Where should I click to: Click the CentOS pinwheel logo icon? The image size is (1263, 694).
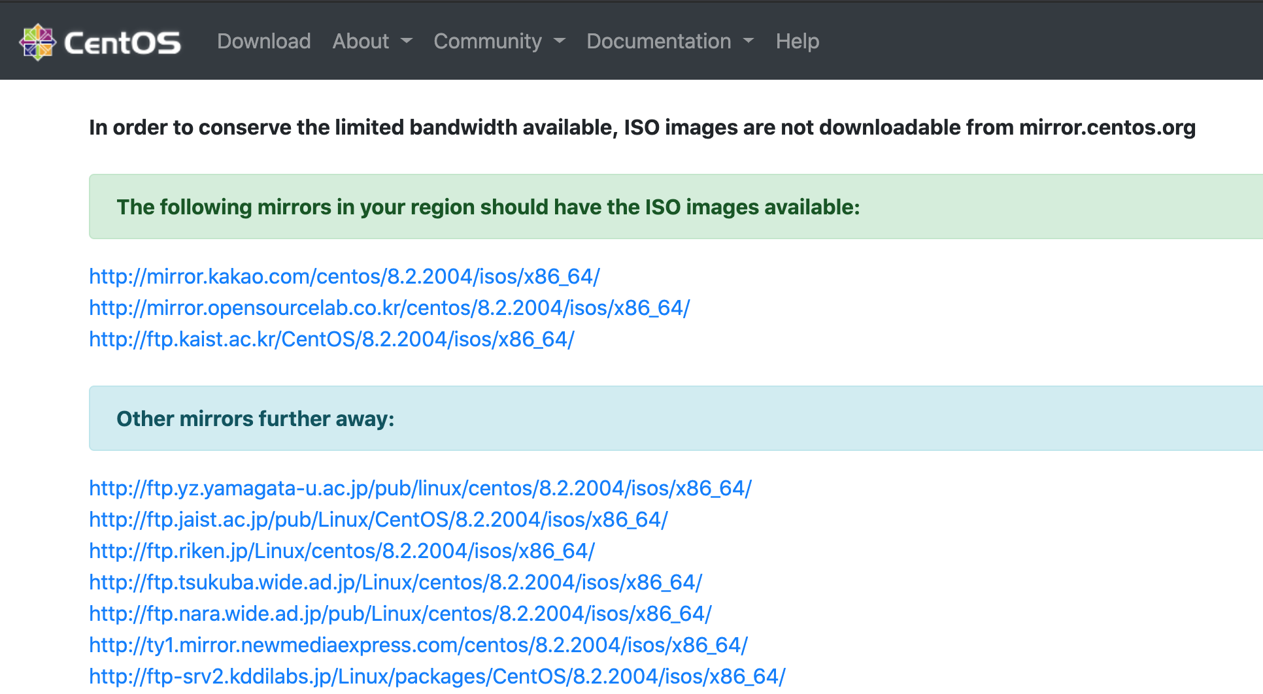click(x=38, y=42)
